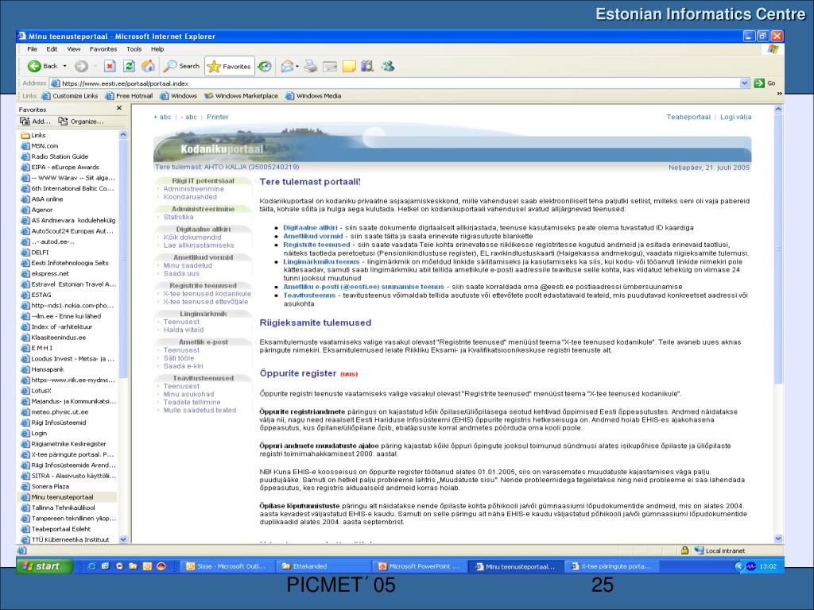The image size is (814, 610).
Task: Click the Back navigation button
Action: click(43, 66)
